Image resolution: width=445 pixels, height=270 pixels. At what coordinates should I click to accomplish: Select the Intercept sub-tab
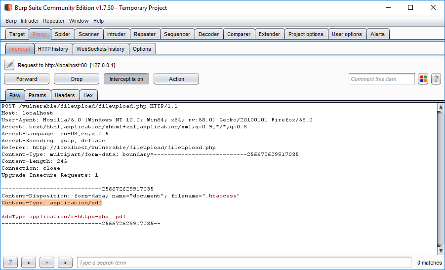(19, 49)
